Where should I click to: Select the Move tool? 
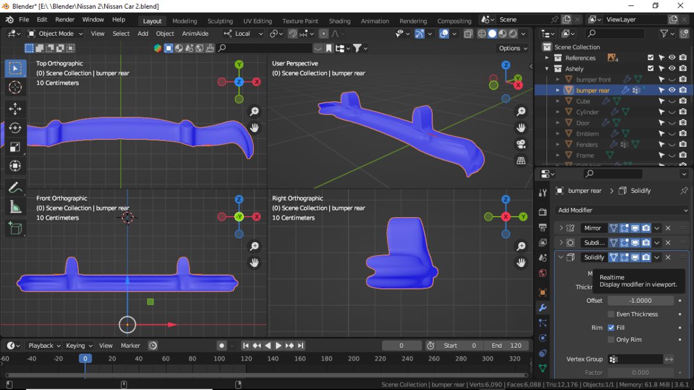click(x=16, y=109)
